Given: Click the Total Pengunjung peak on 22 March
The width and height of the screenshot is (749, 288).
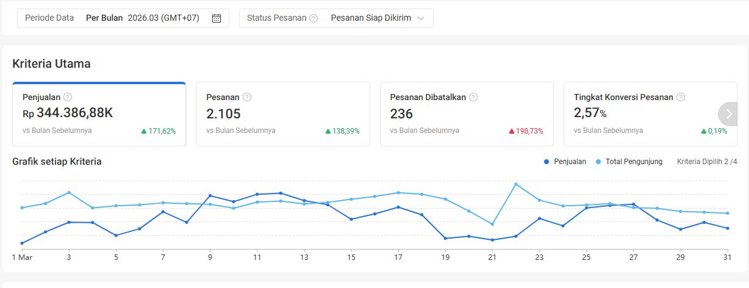Looking at the screenshot, I should pos(516,184).
